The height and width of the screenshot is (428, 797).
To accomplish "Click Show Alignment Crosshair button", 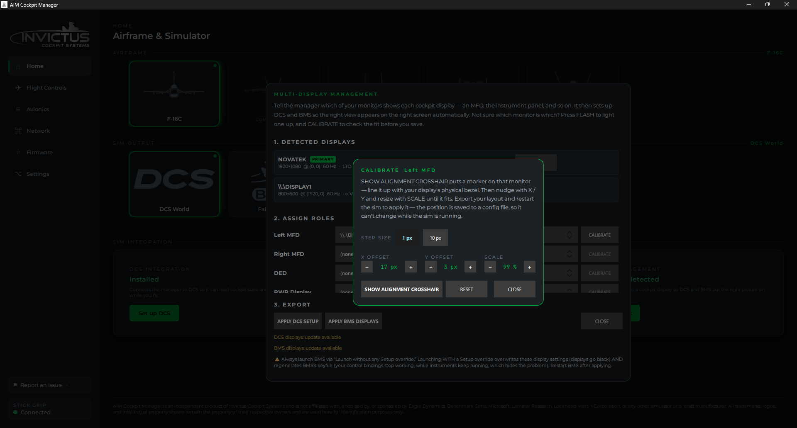I will 402,289.
